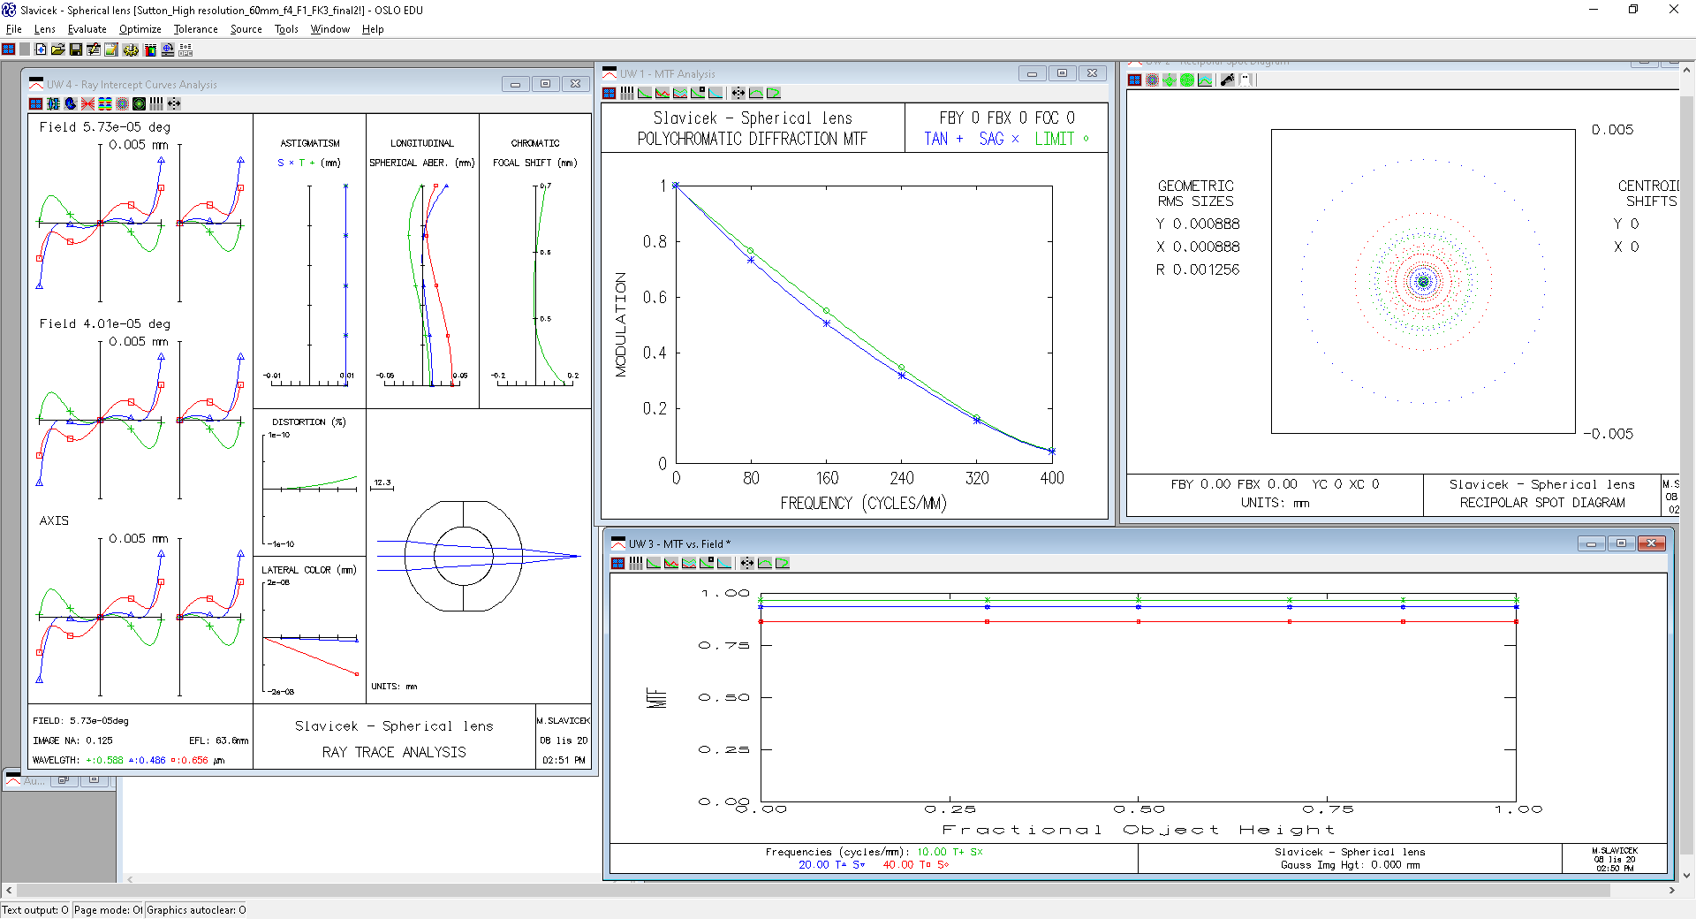
Task: Click the green MTF curve icon in UW 1
Action: 645,93
